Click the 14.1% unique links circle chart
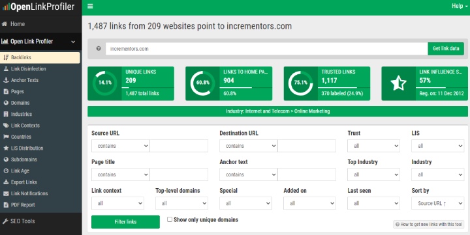470x235 pixels. point(105,83)
